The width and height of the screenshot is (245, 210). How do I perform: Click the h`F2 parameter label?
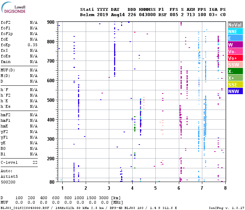[6, 95]
